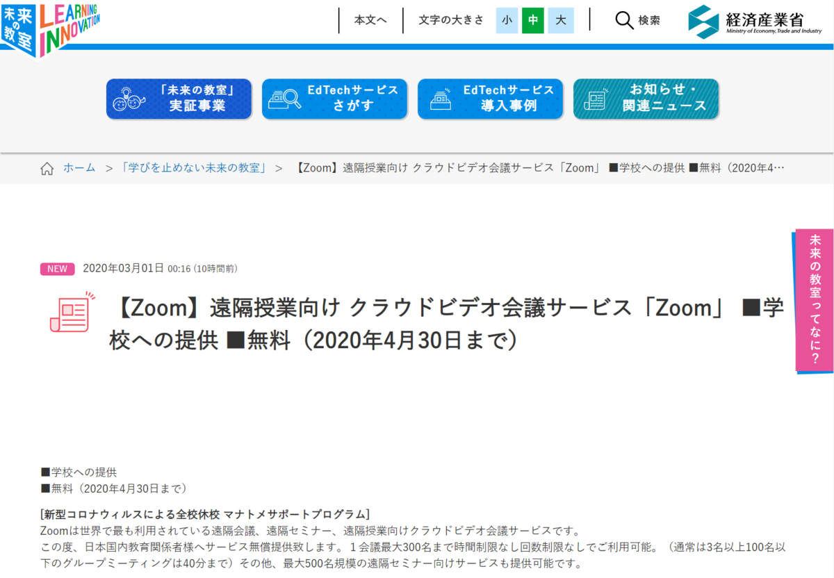Click the article headline 【Zoom】遠隔授業向け

coord(446,324)
